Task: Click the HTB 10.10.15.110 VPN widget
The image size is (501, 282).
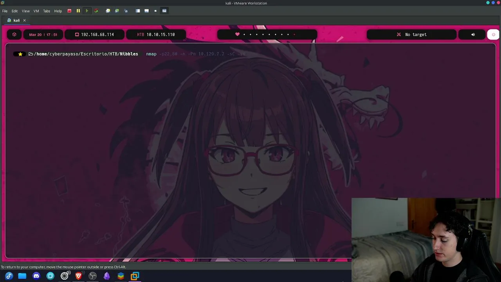Action: pos(156,34)
